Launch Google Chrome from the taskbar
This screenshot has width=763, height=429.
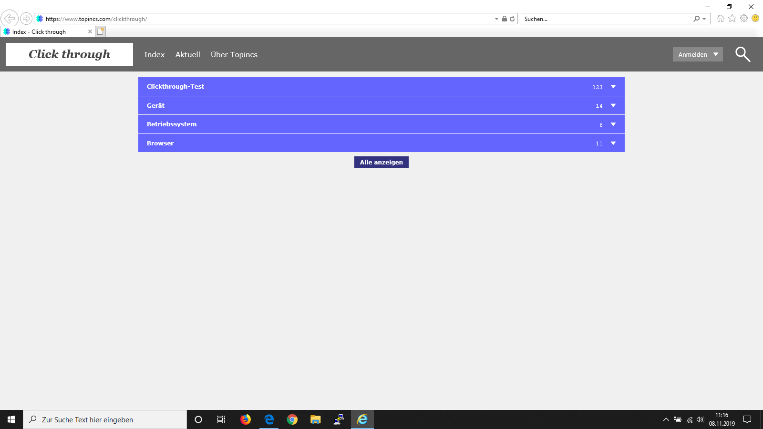pyautogui.click(x=292, y=419)
